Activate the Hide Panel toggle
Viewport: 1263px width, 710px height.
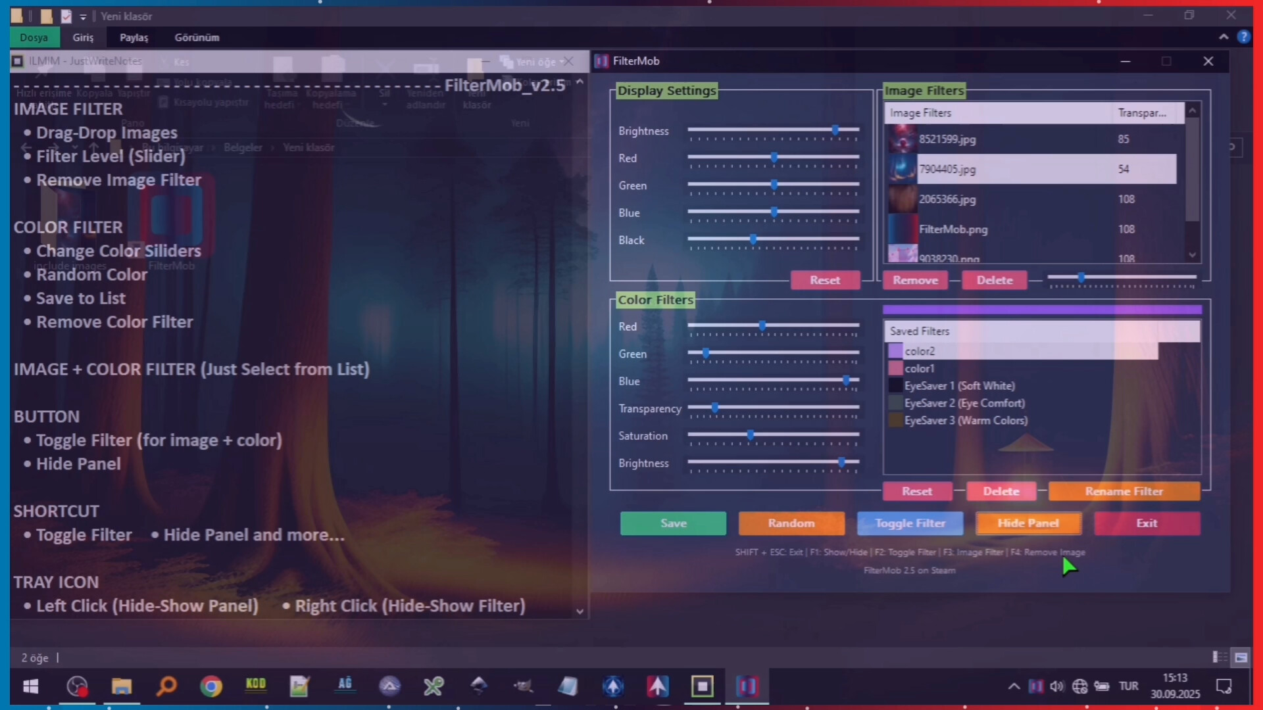(x=1028, y=523)
